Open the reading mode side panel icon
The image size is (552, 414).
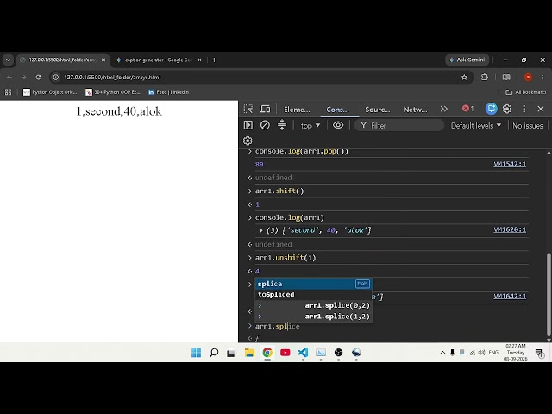506,77
